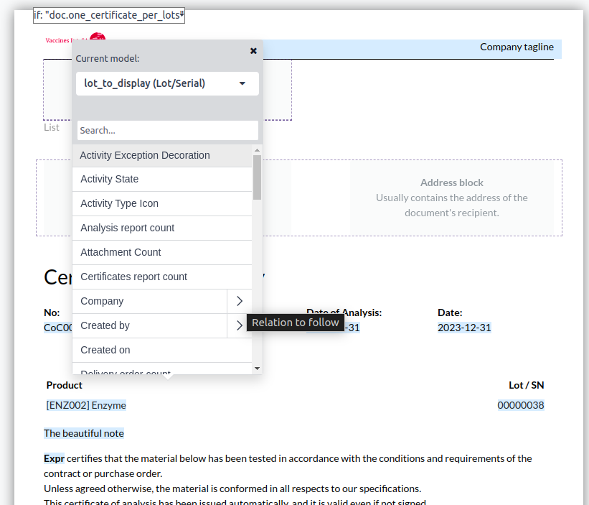Click the Search field in popup

(x=167, y=130)
